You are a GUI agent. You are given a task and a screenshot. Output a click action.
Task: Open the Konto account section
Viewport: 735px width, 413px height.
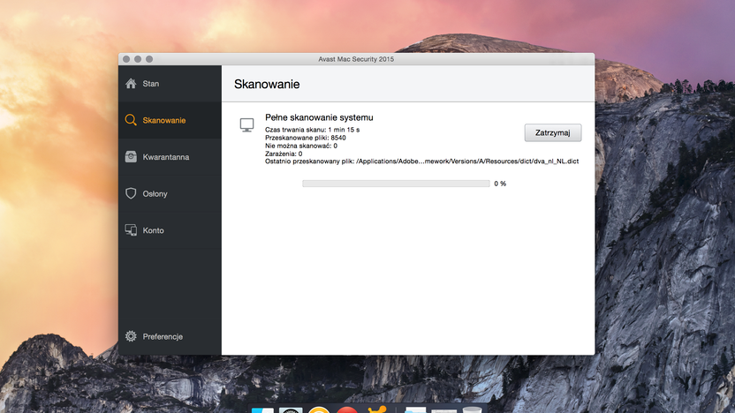pos(170,230)
